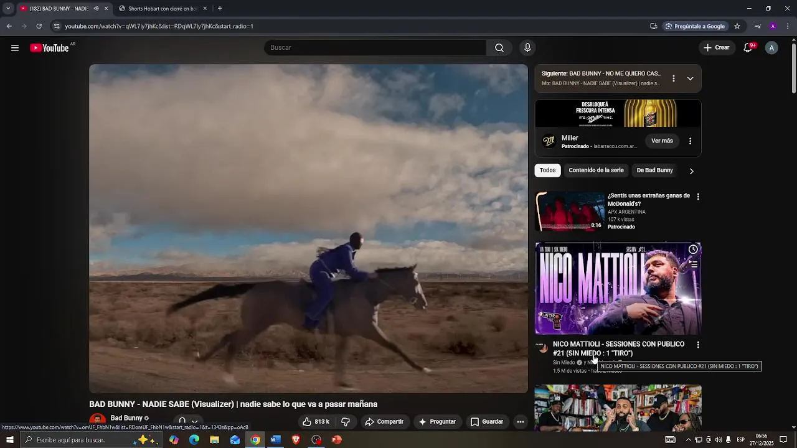Add Nico Mattioli video to queue

point(693,264)
